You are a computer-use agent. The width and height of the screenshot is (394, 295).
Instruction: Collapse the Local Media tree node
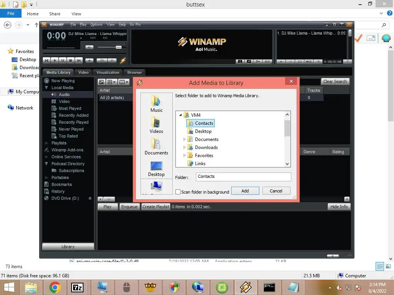[46, 88]
